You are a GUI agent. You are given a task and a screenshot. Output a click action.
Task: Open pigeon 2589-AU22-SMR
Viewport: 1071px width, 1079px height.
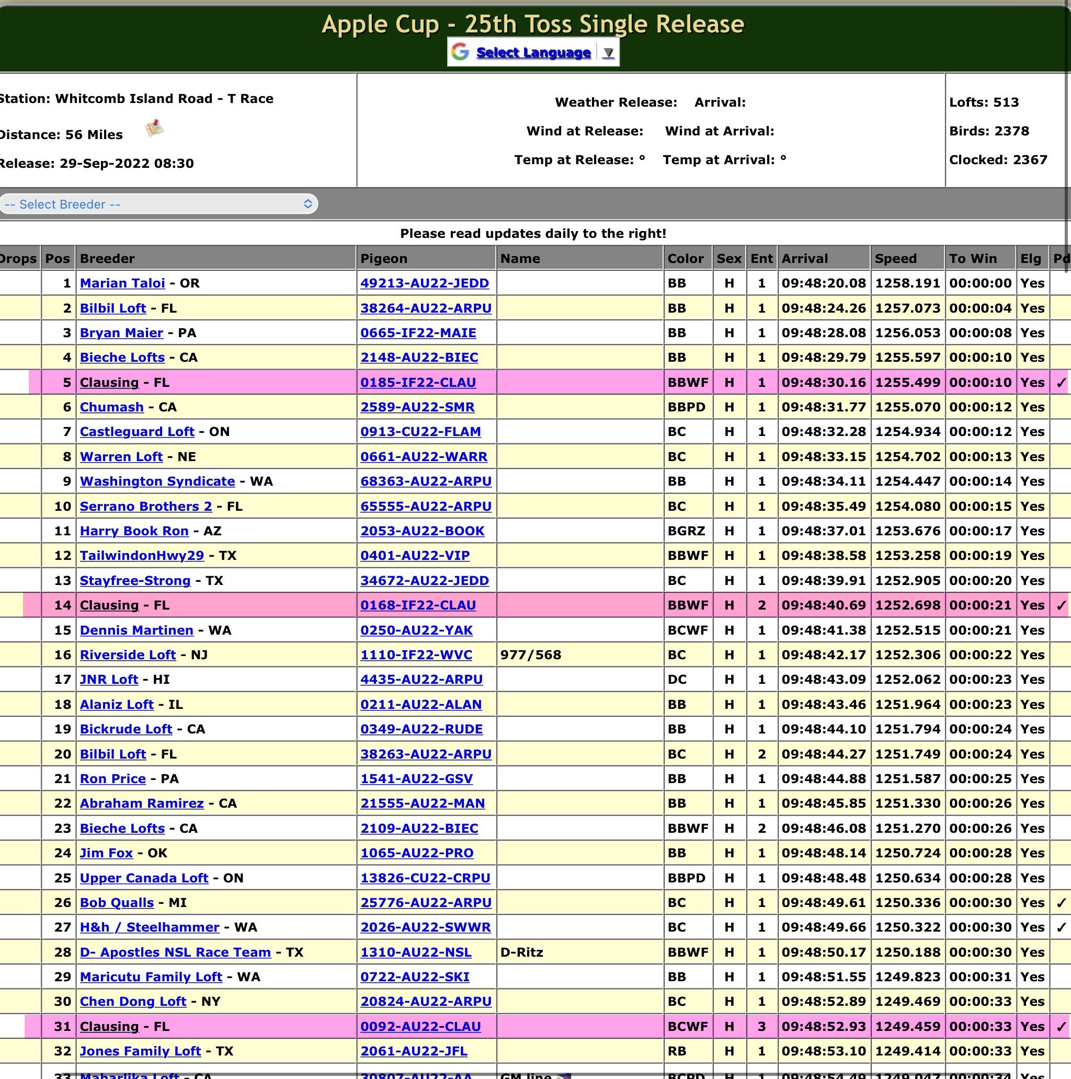417,407
